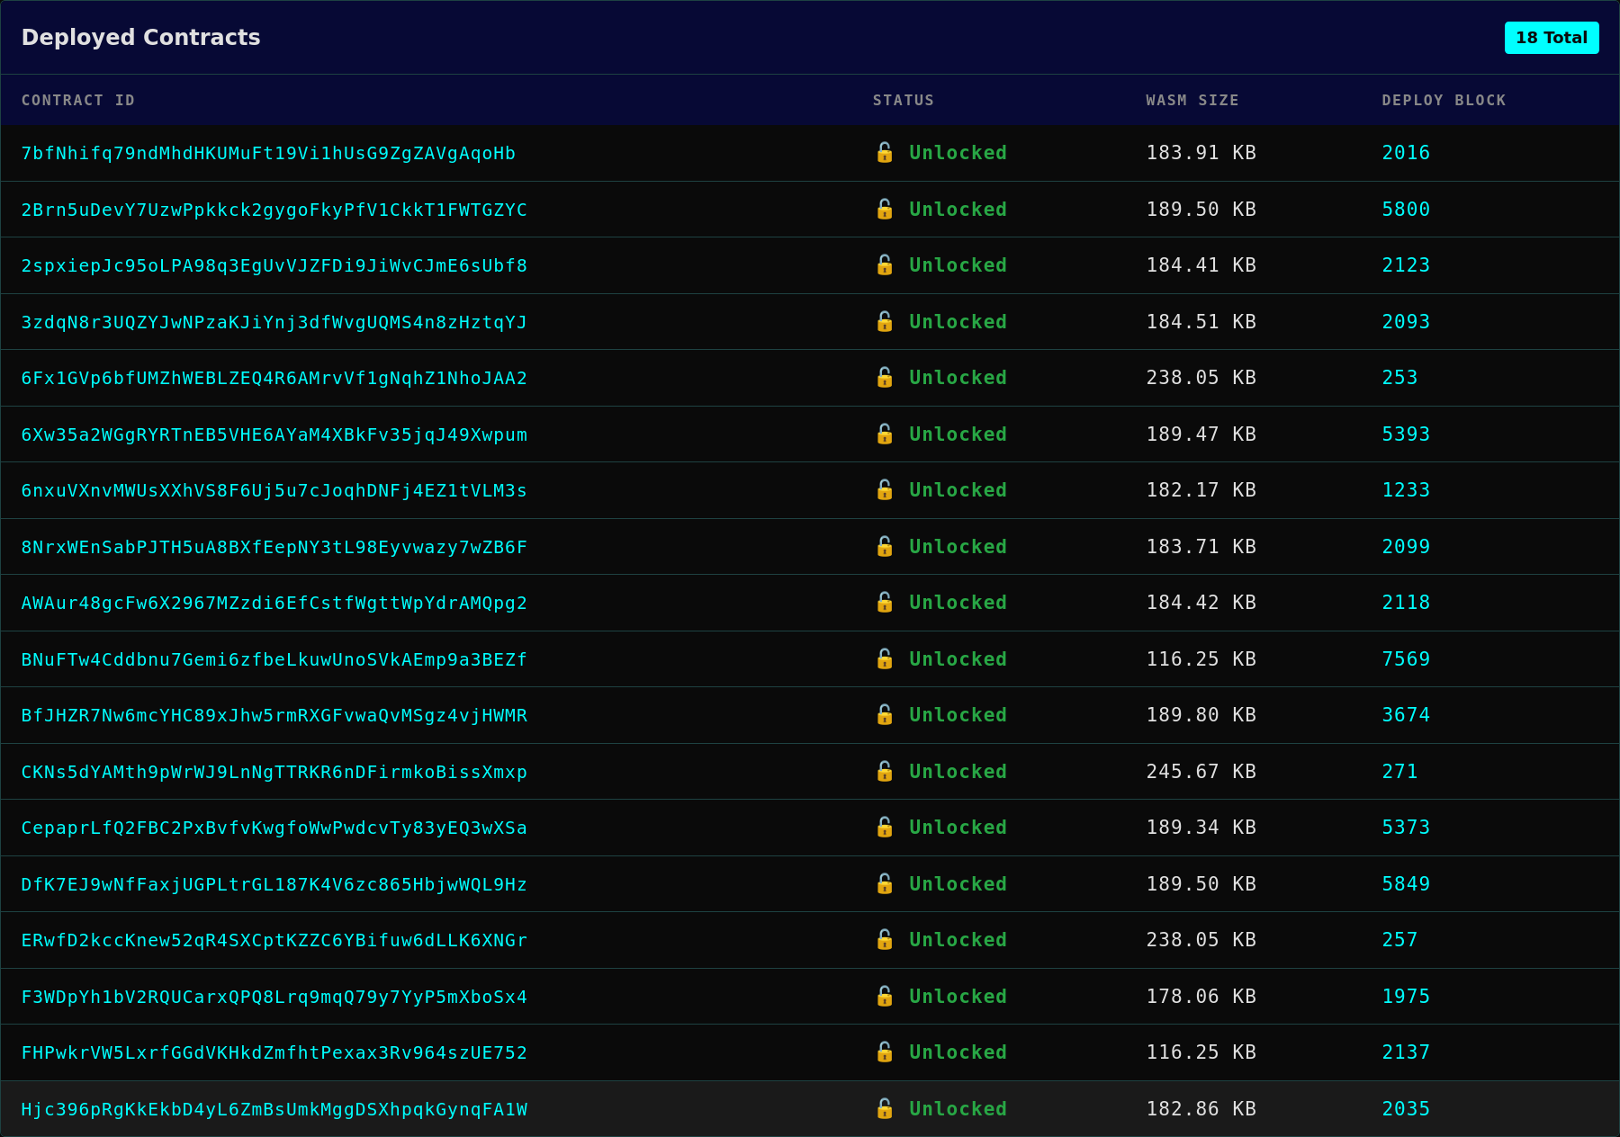The height and width of the screenshot is (1137, 1620).
Task: Click the padlock icon in the 6nxuVXnvMW row
Action: point(885,489)
